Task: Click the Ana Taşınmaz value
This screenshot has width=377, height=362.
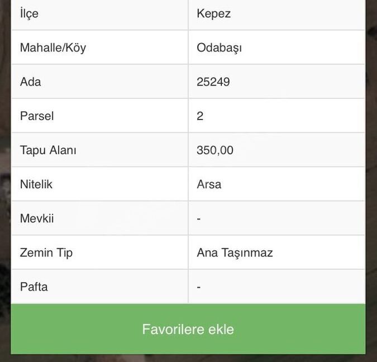Action: (235, 253)
